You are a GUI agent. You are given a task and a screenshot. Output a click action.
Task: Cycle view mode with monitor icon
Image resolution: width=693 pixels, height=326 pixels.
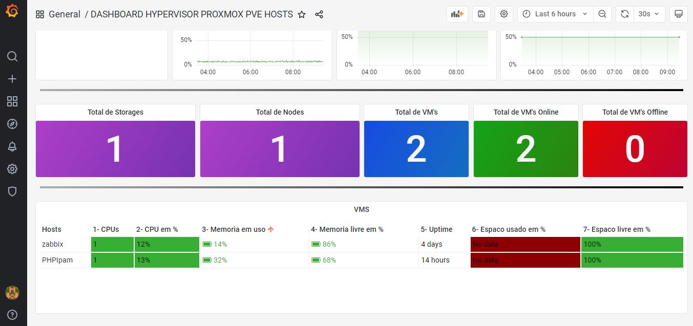(x=679, y=14)
